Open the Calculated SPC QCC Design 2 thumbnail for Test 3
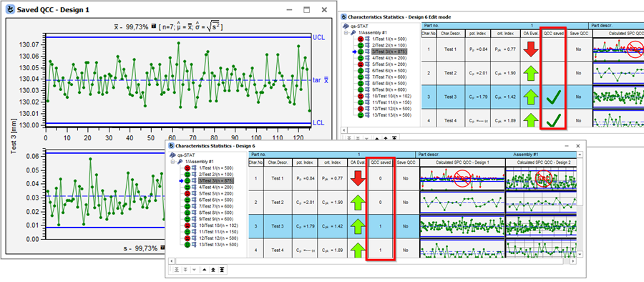644x282 pixels. click(x=540, y=225)
